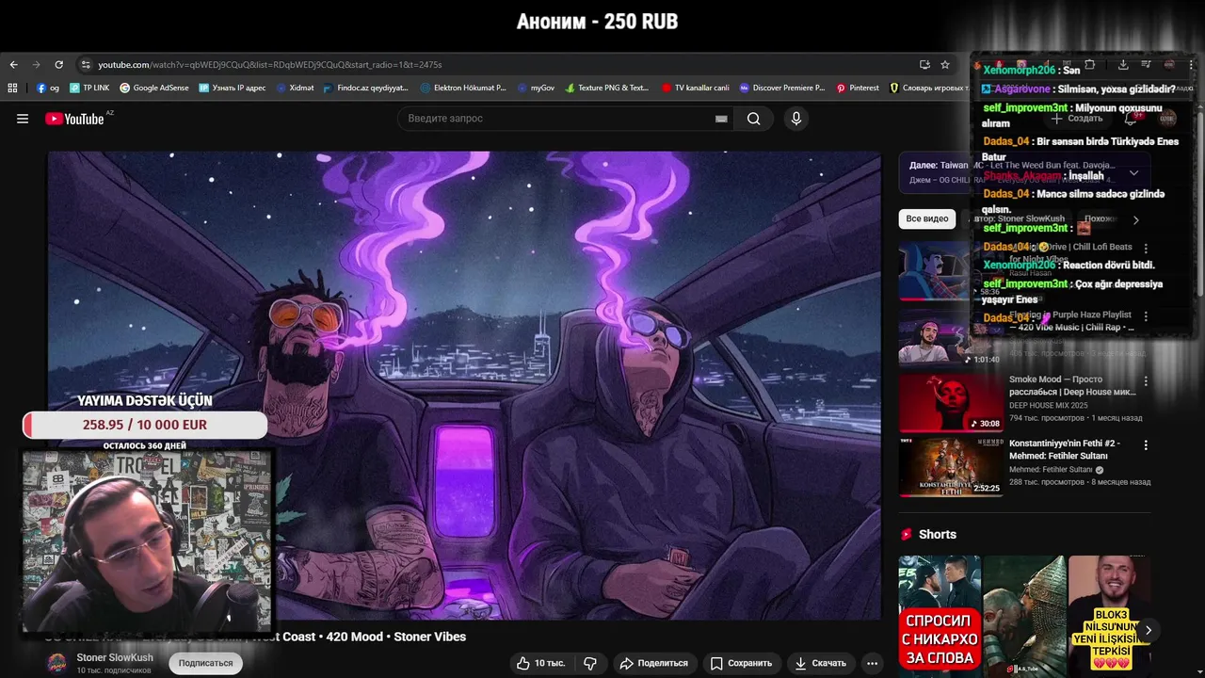
Task: Open the Texture PNG & Text bookmark
Action: click(607, 88)
